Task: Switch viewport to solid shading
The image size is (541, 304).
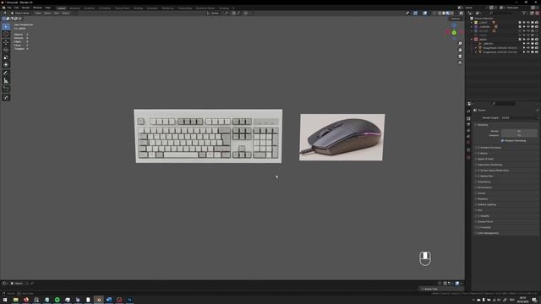Action: [444, 14]
